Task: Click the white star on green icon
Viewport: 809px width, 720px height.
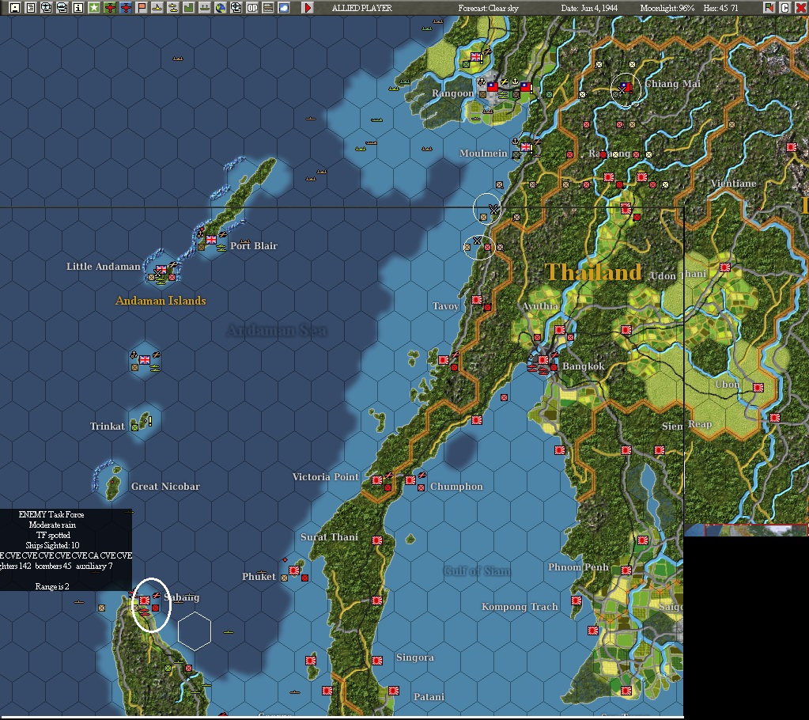Action: [94, 7]
